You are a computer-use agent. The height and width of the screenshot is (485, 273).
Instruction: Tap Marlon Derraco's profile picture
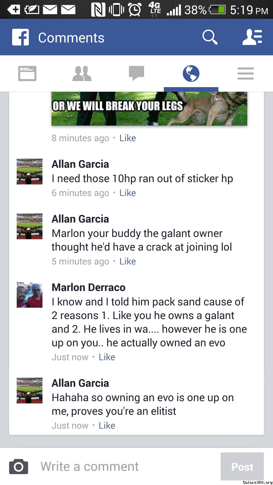click(x=30, y=295)
